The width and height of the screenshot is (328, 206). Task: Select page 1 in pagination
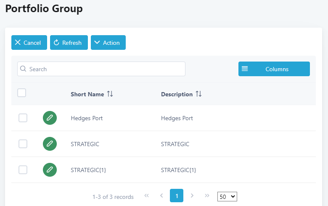click(x=177, y=196)
